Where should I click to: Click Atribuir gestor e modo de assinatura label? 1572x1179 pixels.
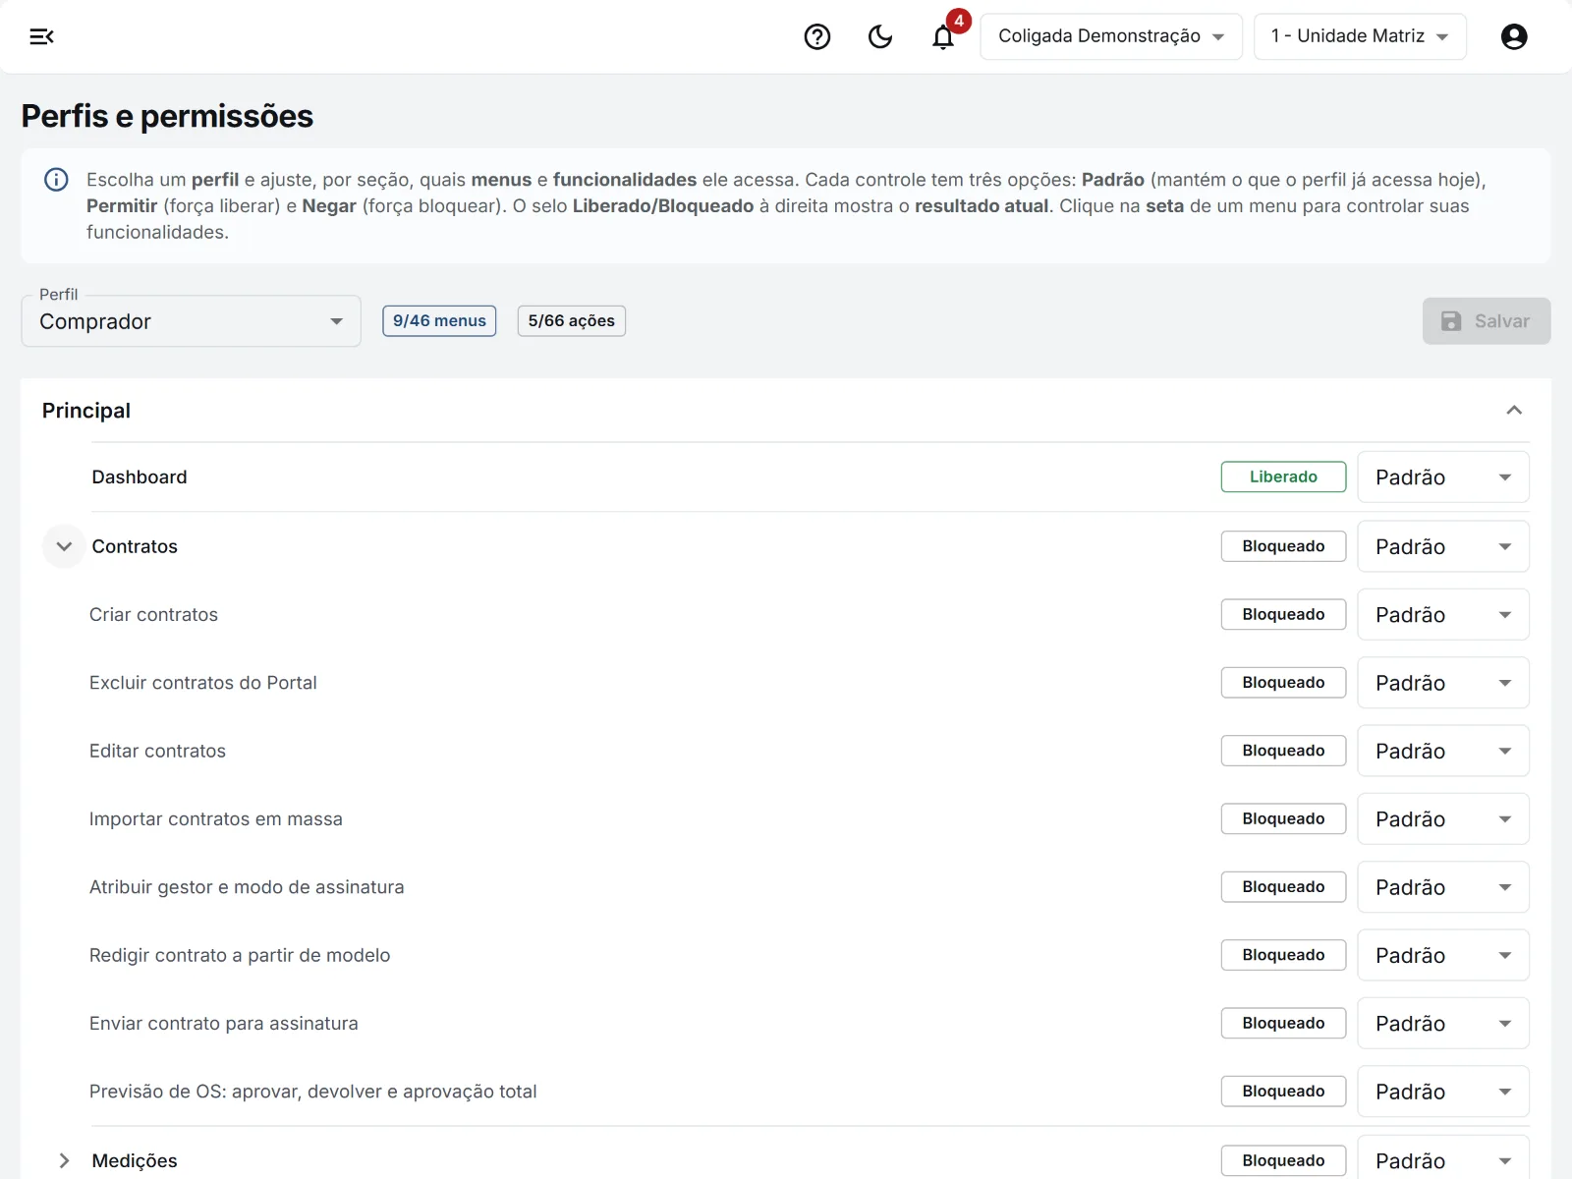(x=247, y=887)
